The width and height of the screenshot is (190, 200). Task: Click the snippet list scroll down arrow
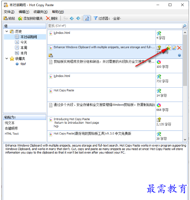[x=185, y=139]
